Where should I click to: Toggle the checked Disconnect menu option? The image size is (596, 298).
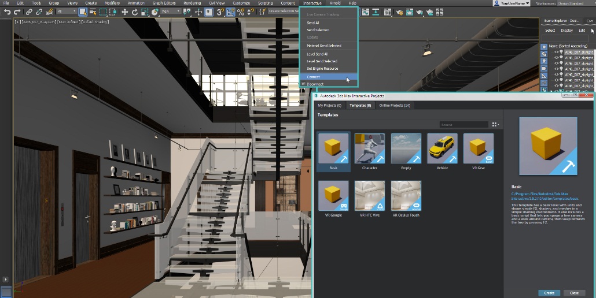point(315,84)
